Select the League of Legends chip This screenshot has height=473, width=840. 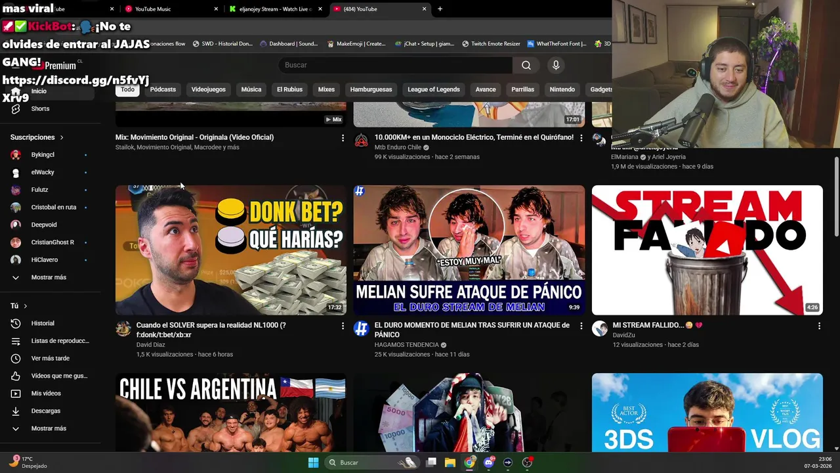pyautogui.click(x=434, y=89)
